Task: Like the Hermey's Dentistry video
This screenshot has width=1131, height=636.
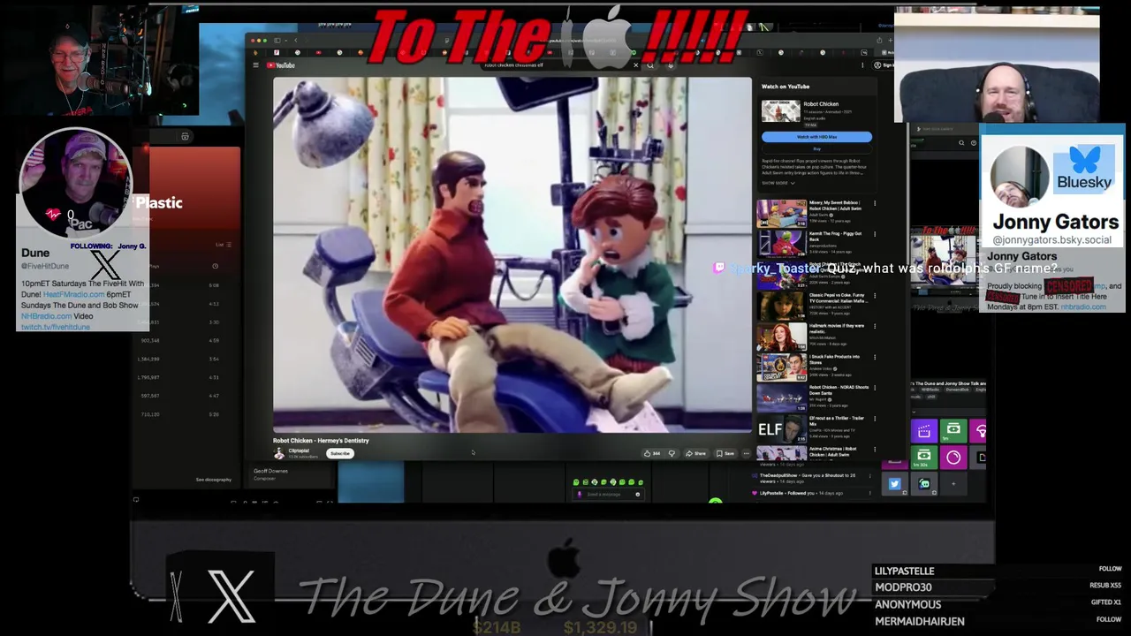Action: coord(652,453)
